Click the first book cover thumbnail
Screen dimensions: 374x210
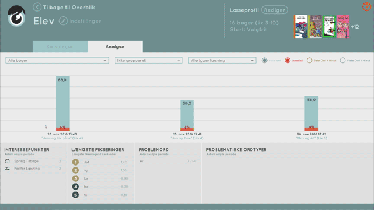point(300,27)
